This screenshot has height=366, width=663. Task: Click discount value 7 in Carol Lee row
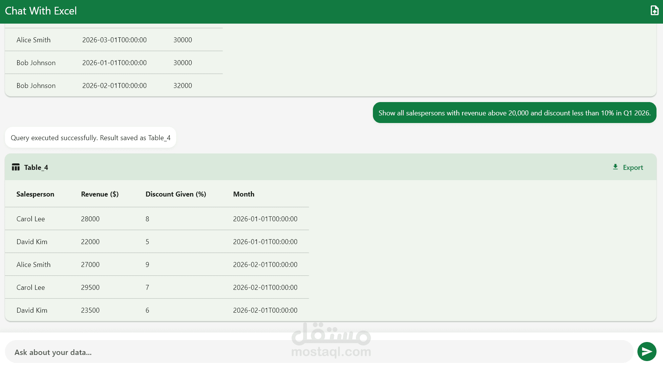click(147, 288)
